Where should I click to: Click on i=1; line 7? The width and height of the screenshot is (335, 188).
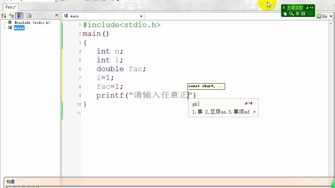tap(105, 78)
